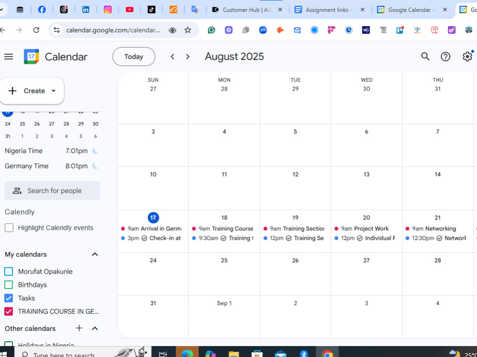The width and height of the screenshot is (477, 357).
Task: Open the Threads pinned tab
Action: tap(64, 10)
